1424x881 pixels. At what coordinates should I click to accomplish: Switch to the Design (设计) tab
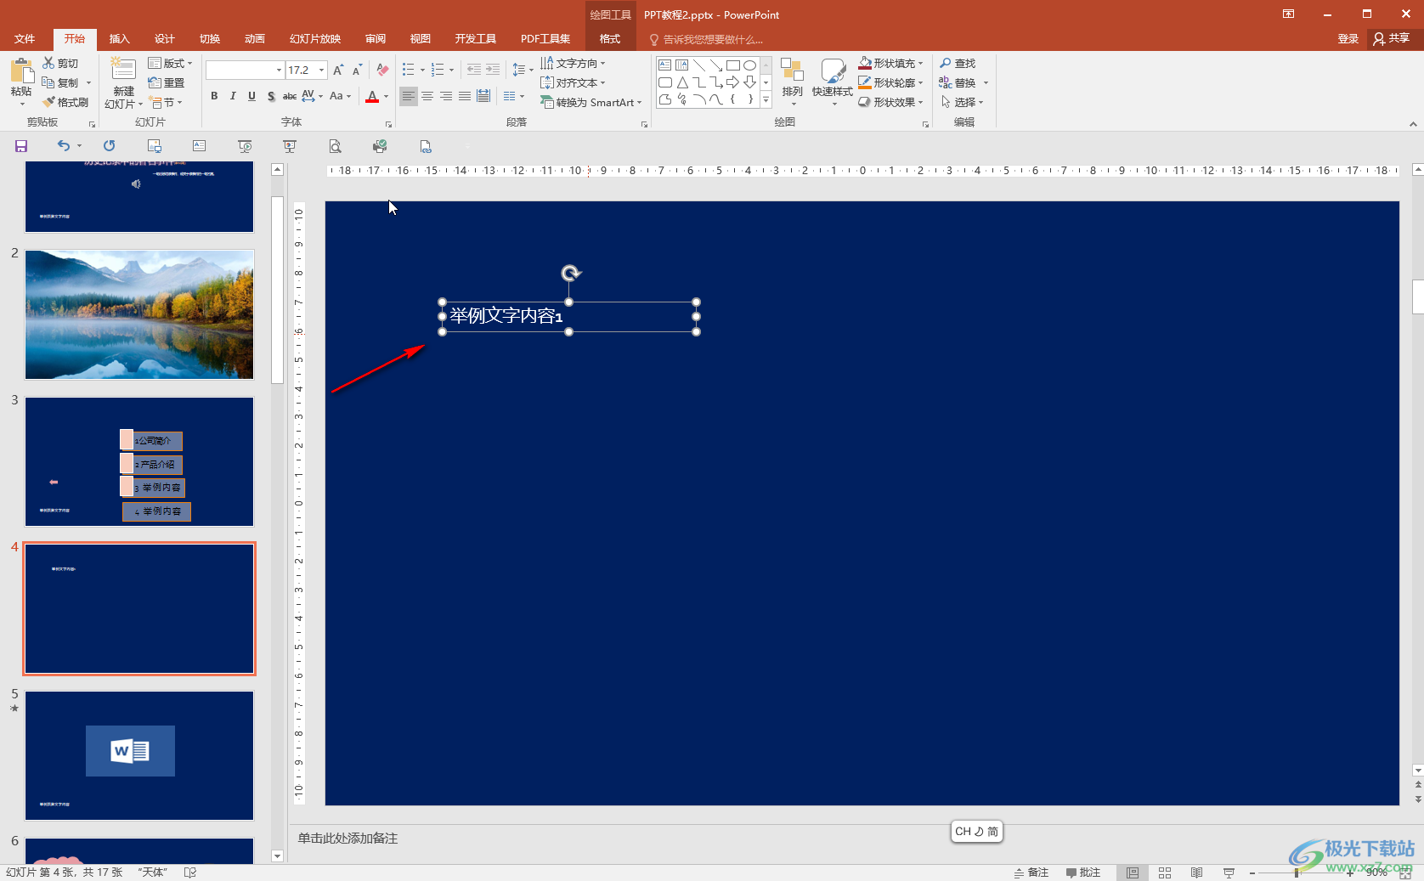(x=164, y=39)
